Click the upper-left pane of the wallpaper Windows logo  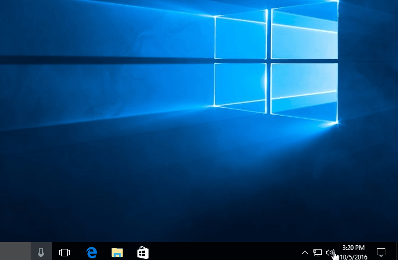241,36
